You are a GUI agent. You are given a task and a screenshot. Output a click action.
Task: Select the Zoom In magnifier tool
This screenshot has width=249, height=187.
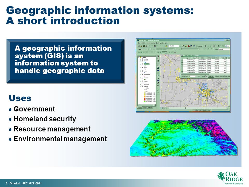[158, 56]
